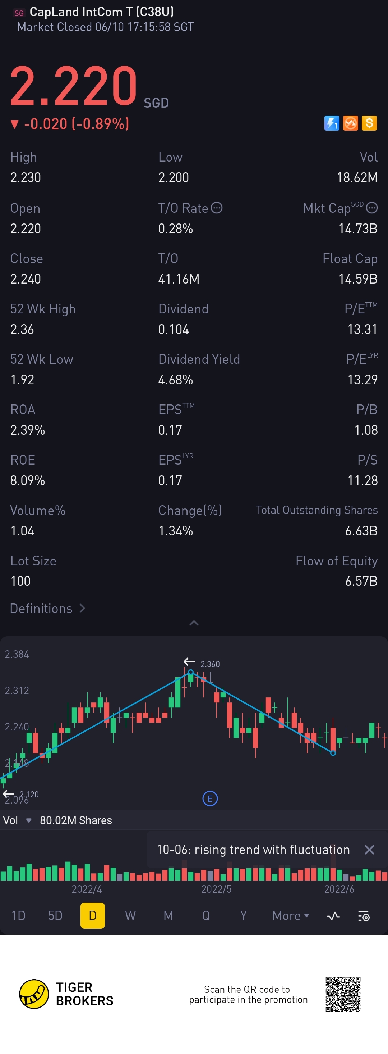
Task: Select the monthly M chart tab
Action: click(x=168, y=916)
